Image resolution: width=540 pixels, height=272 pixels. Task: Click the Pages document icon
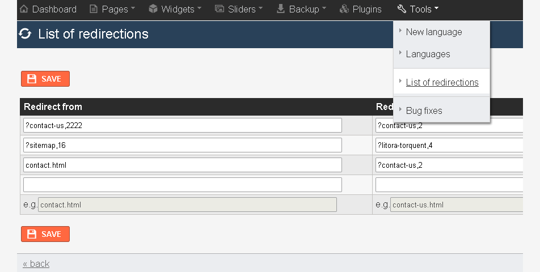point(94,9)
